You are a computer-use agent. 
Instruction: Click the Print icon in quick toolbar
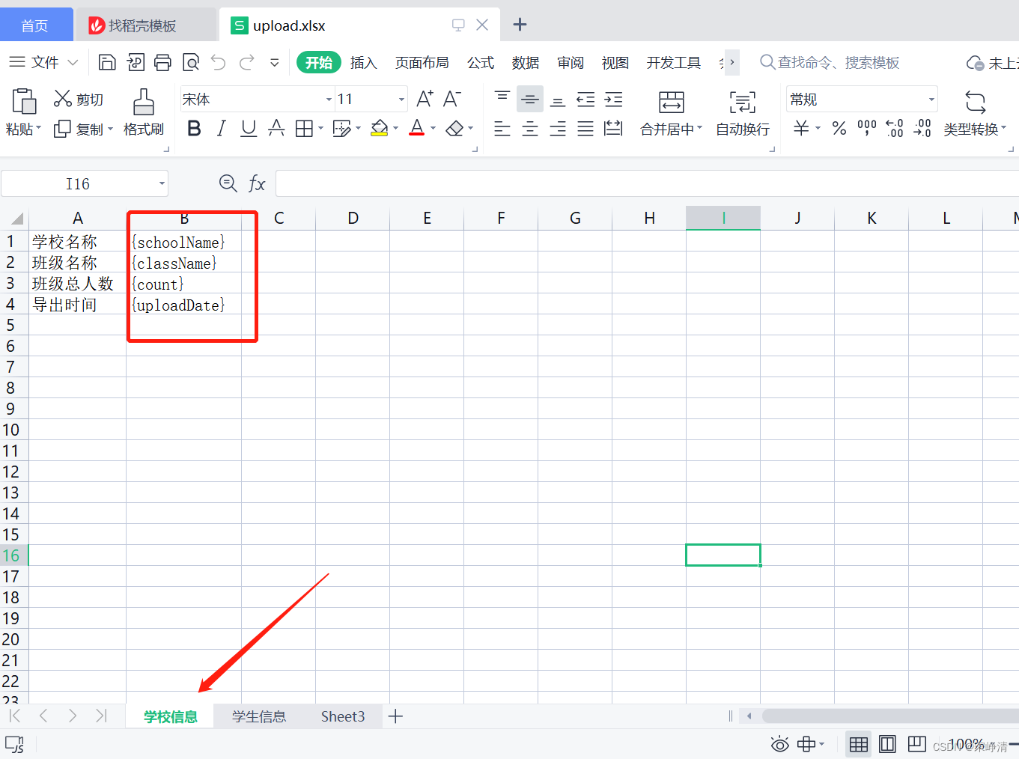(162, 62)
